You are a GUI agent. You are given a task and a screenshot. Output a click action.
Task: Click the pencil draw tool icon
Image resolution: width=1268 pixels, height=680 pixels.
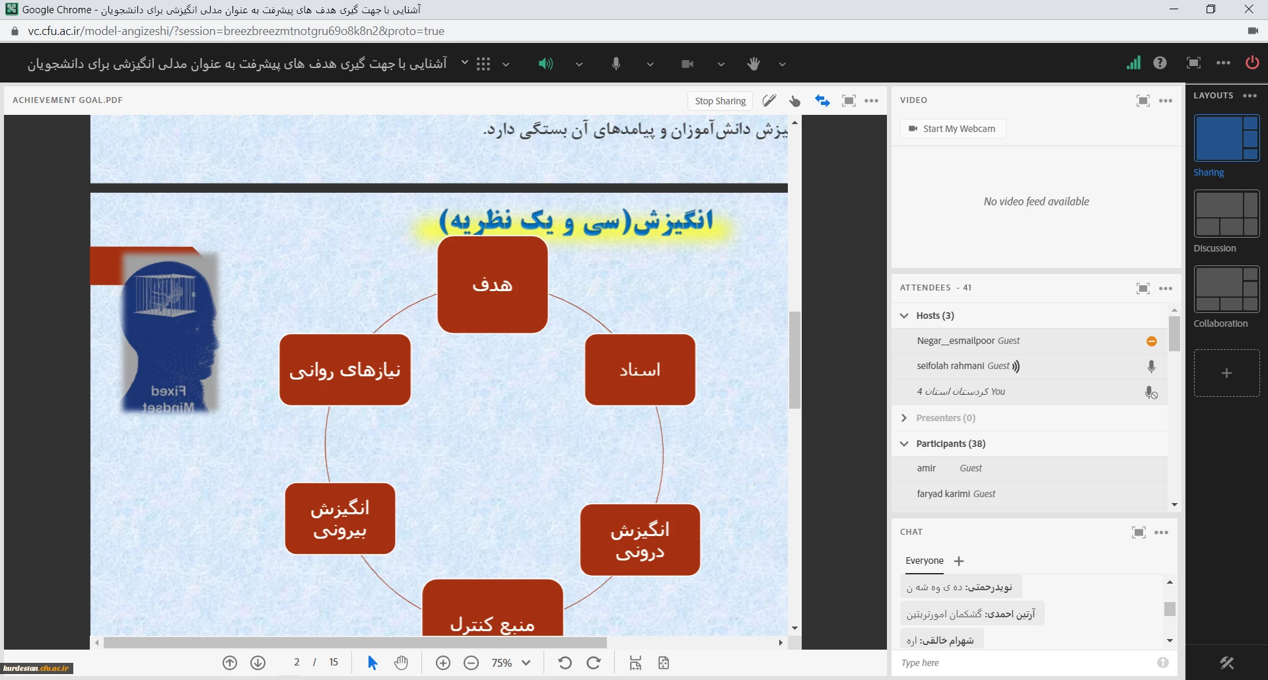pos(769,101)
